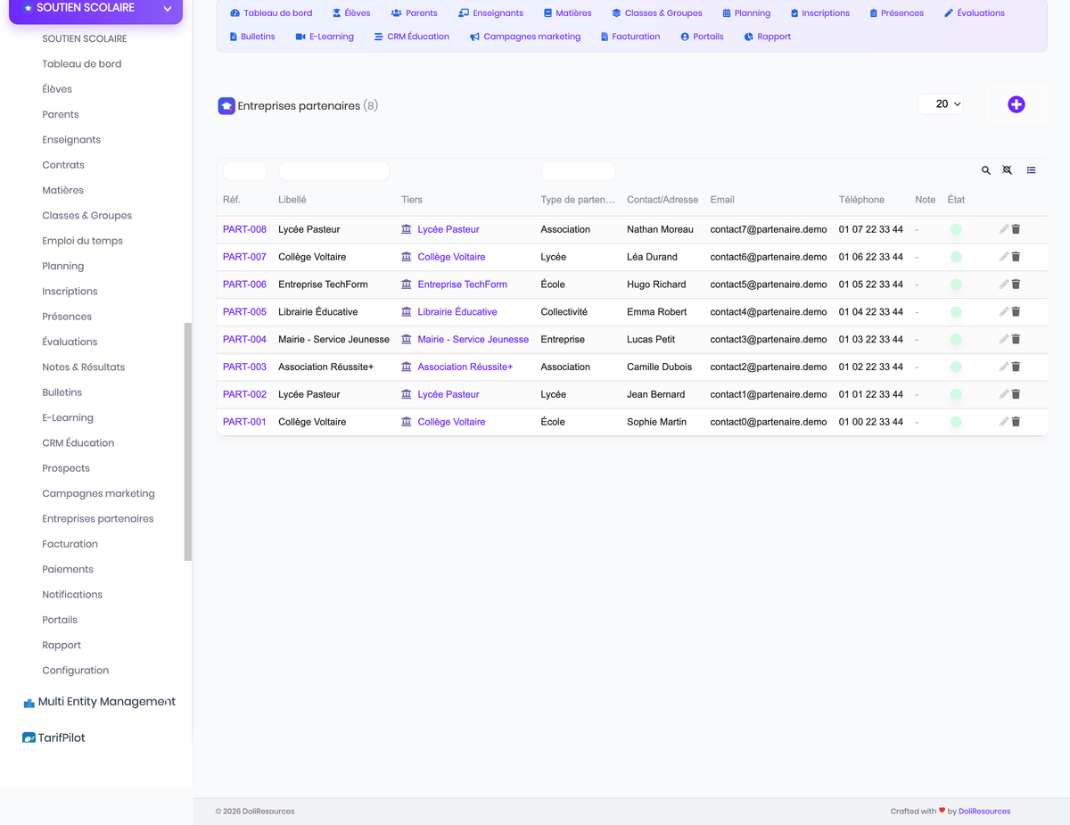Sort by the Téléphone column header
The image size is (1070, 825).
click(x=861, y=200)
